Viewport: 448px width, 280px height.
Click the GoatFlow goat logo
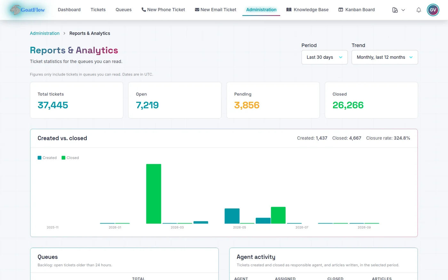coord(28,10)
